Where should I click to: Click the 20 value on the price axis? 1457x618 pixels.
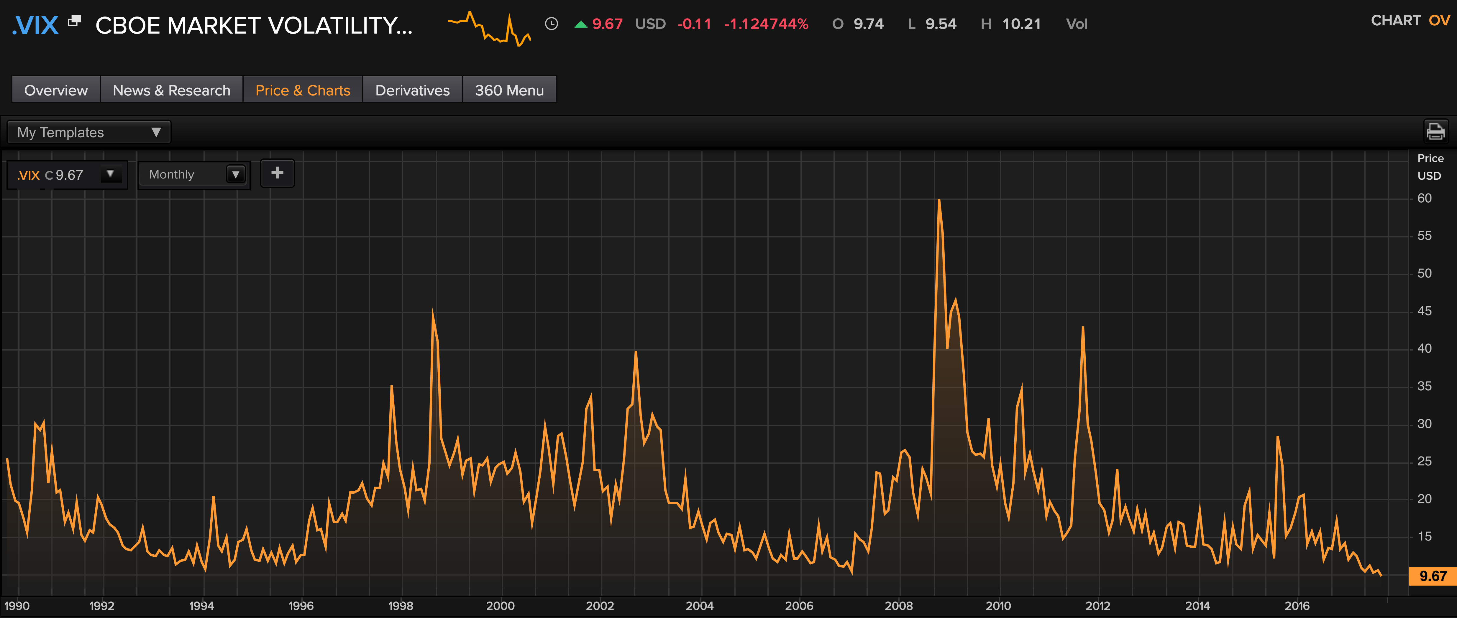1424,499
